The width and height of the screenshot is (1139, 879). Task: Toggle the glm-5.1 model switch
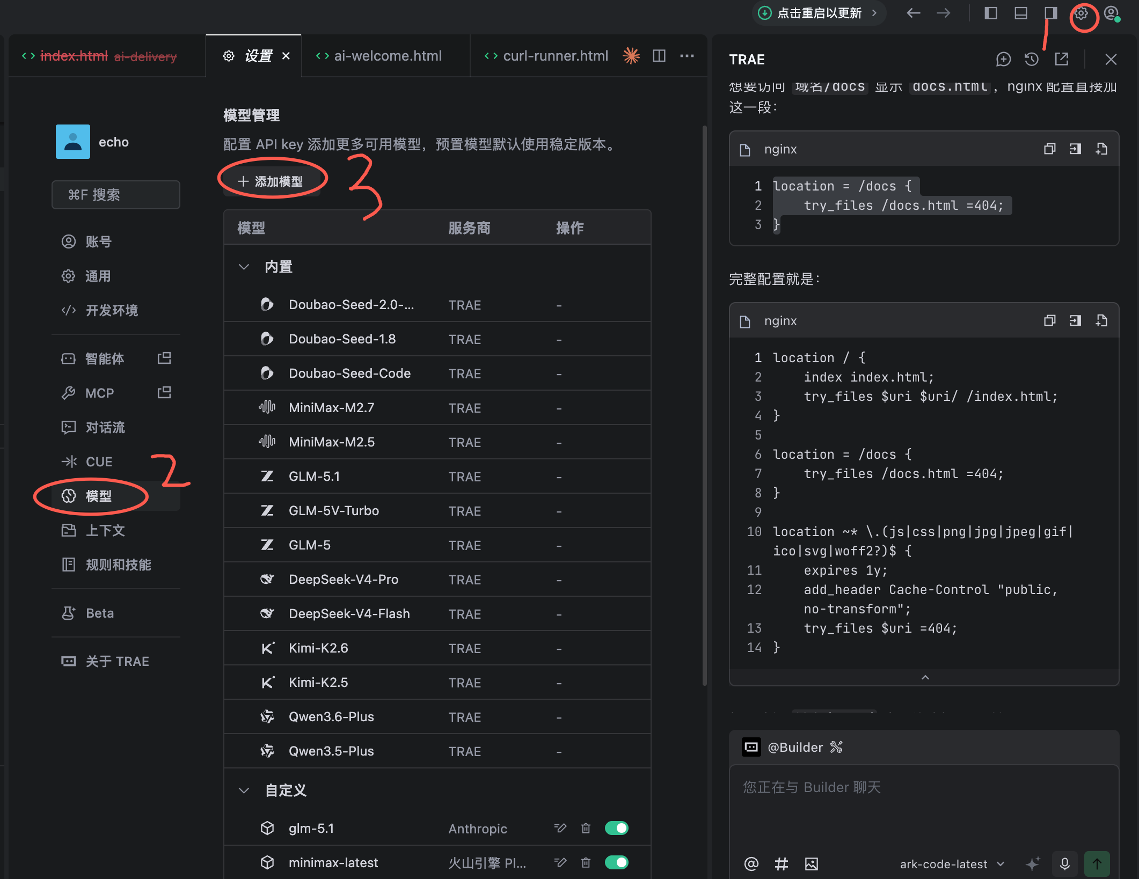[x=617, y=828]
